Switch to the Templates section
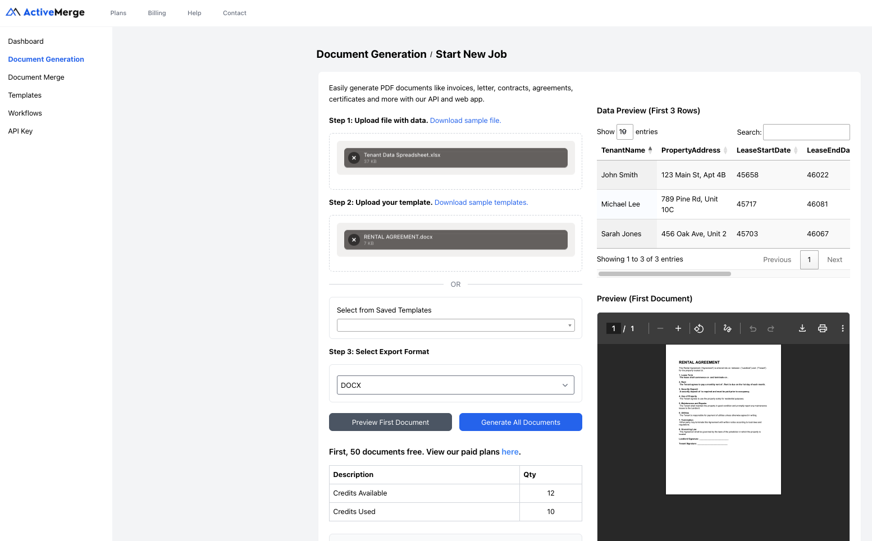 (x=25, y=95)
